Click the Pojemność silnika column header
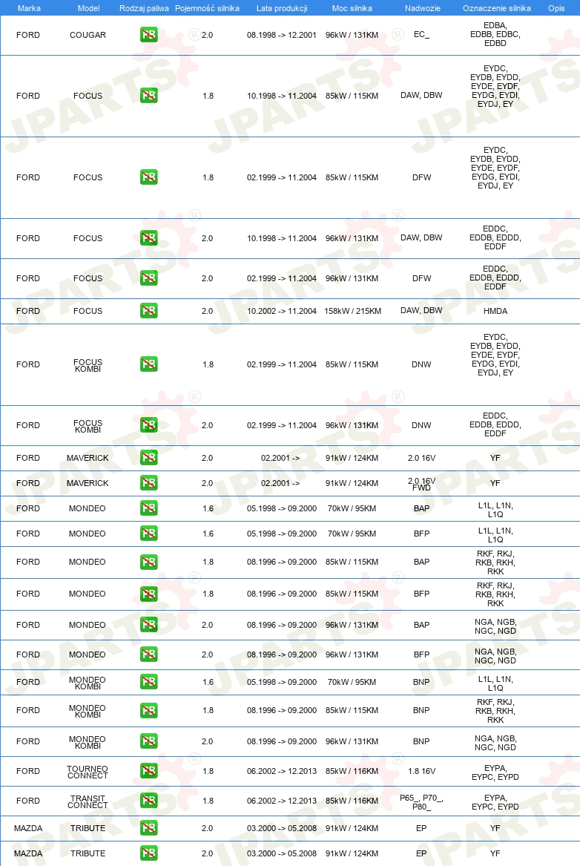Image resolution: width=580 pixels, height=866 pixels. click(207, 8)
